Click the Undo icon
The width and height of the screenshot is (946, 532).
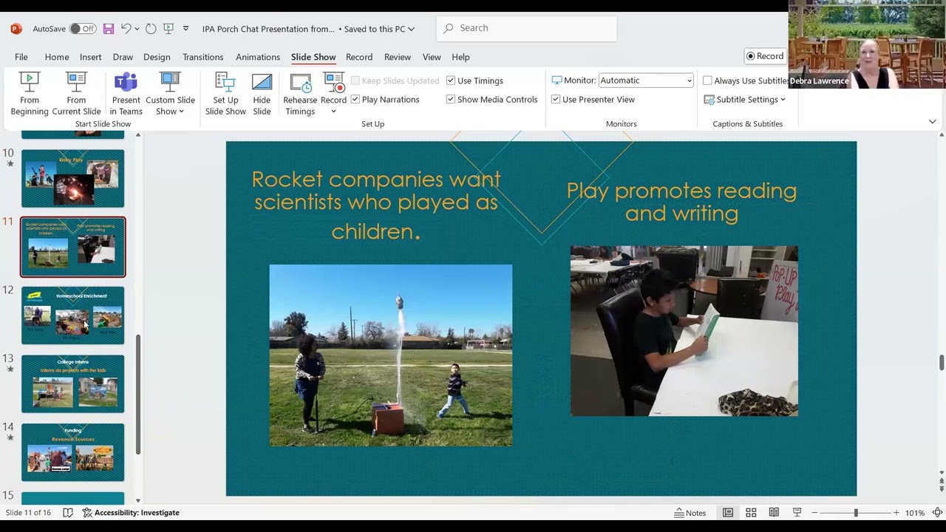coord(126,29)
